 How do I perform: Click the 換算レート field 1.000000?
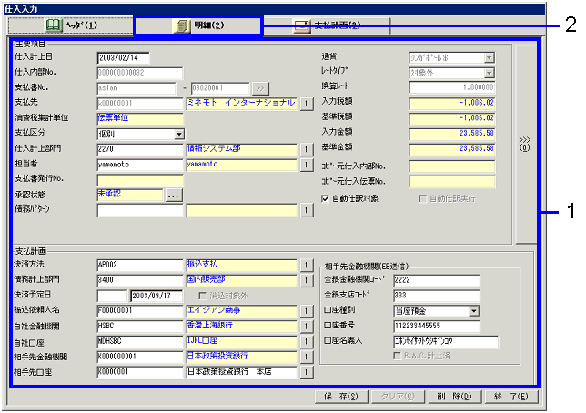click(452, 87)
